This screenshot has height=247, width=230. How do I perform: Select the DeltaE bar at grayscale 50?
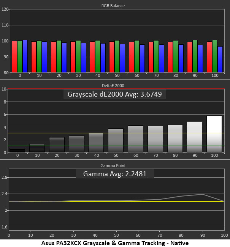[116, 140]
